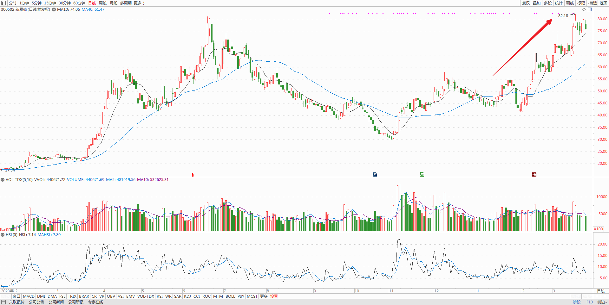
Task: Open 多周期 multi-period view
Action: tap(126, 3)
